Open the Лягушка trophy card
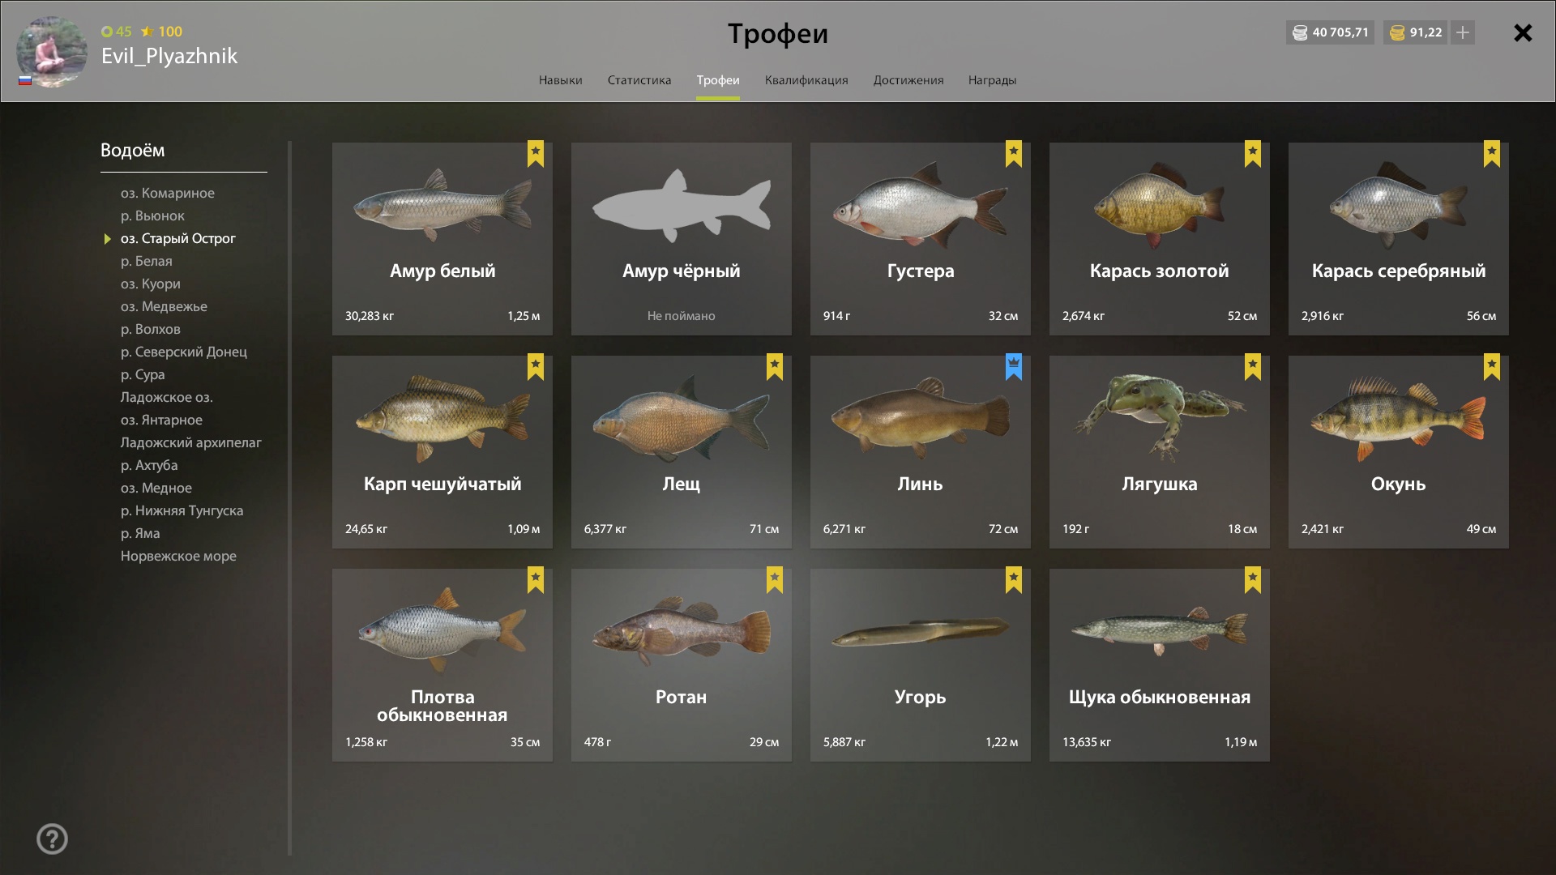 point(1159,452)
